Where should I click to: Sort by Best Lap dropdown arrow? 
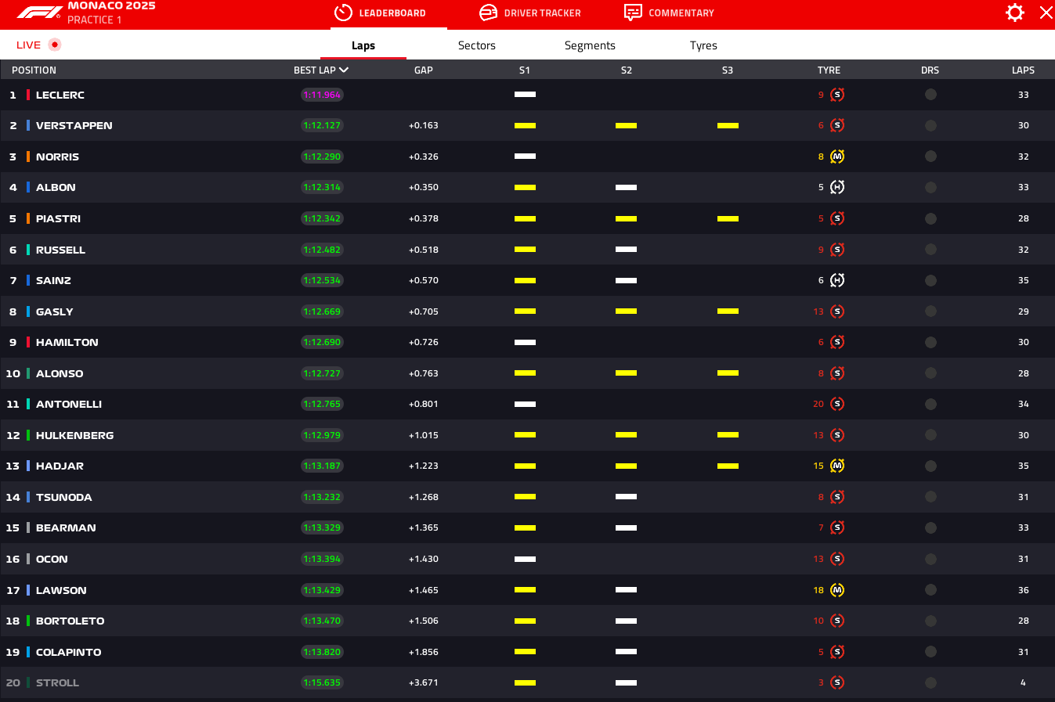click(344, 70)
